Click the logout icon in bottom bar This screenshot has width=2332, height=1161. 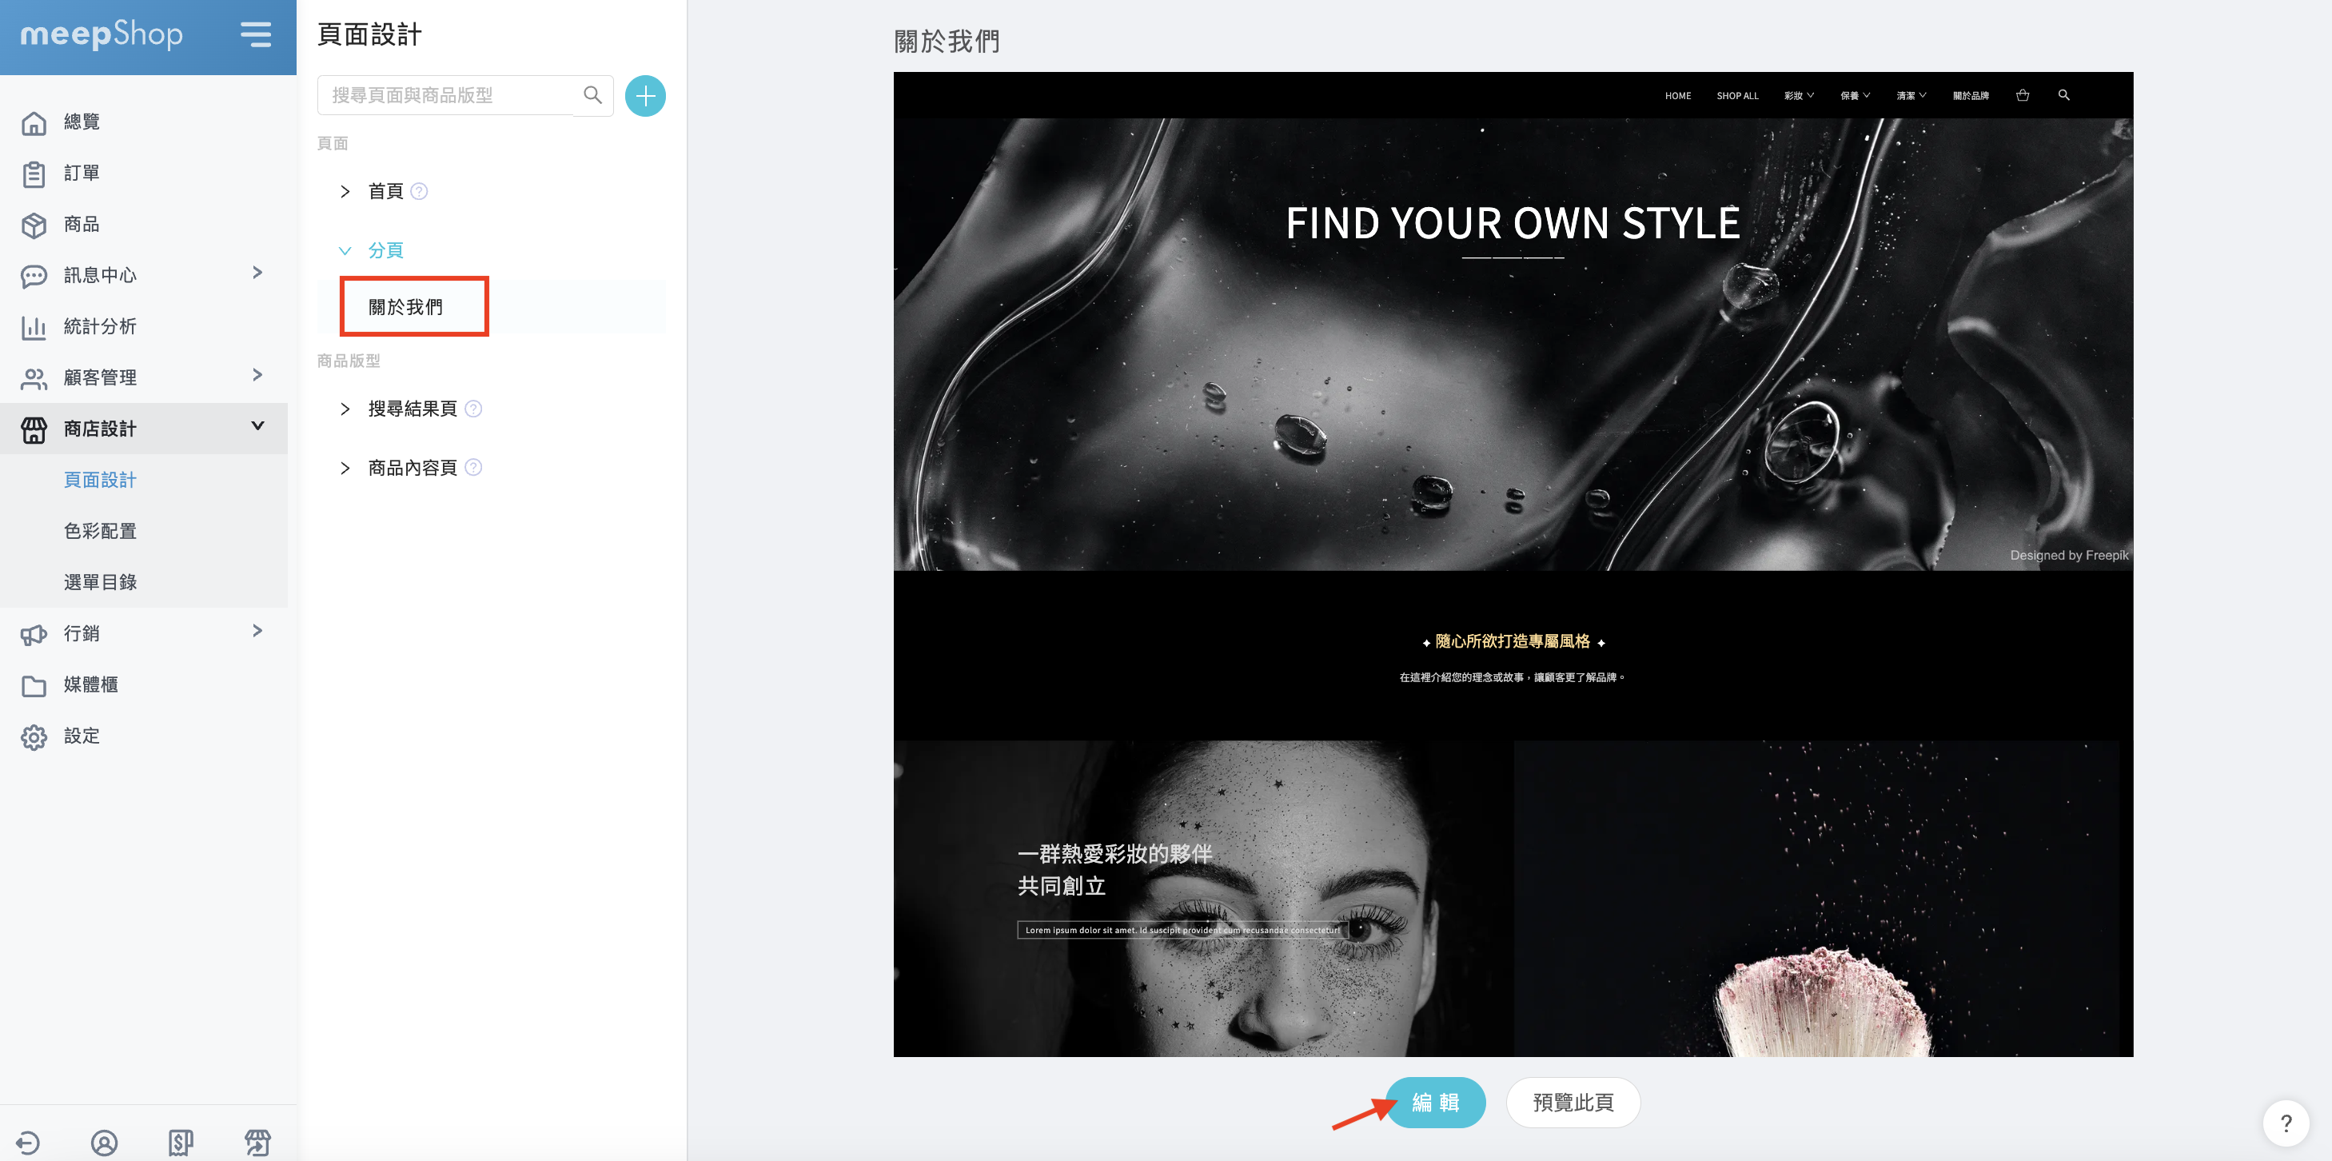pyautogui.click(x=28, y=1142)
